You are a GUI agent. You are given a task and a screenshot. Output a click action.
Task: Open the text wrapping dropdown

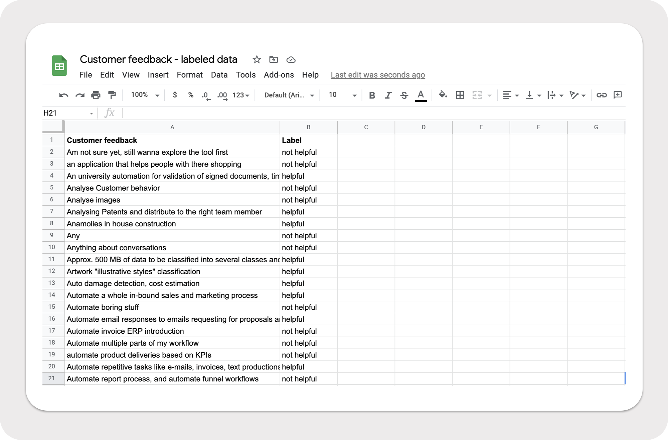pos(555,95)
